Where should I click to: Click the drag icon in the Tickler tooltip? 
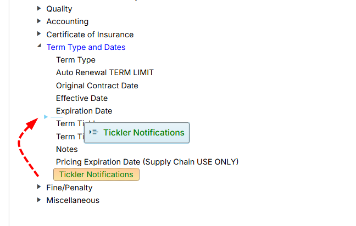pos(93,132)
